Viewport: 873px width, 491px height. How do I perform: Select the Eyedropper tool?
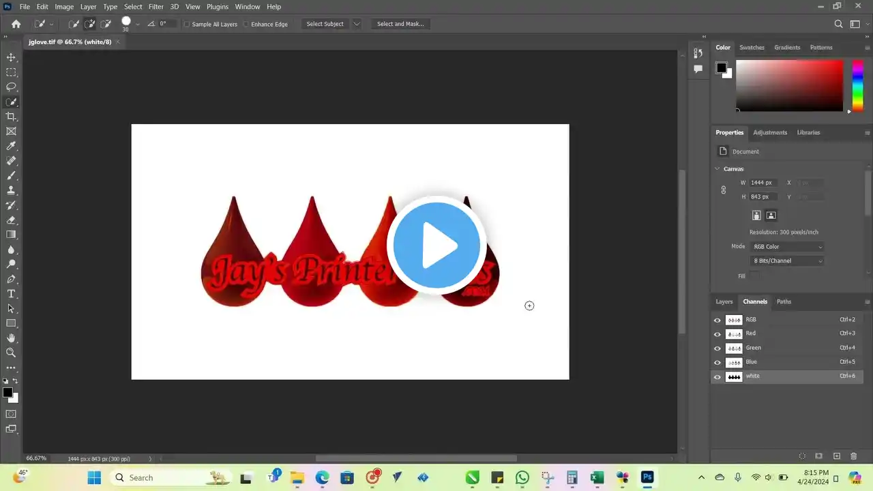11,146
